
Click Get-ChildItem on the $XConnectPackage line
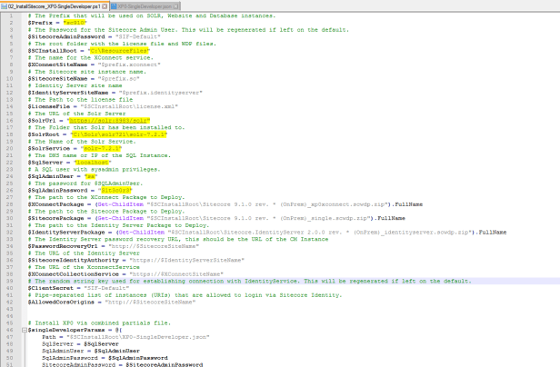click(120, 204)
